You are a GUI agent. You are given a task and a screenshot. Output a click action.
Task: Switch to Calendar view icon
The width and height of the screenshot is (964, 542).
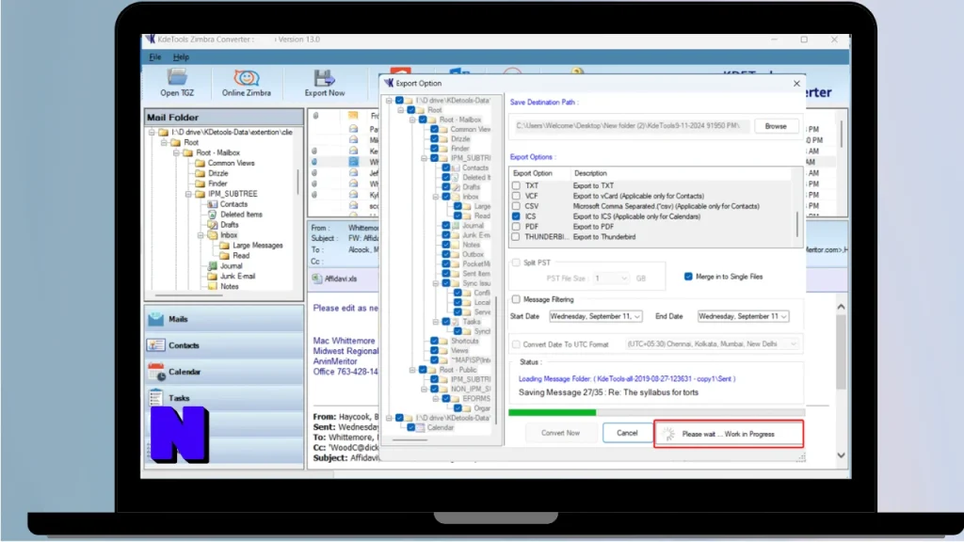(156, 372)
